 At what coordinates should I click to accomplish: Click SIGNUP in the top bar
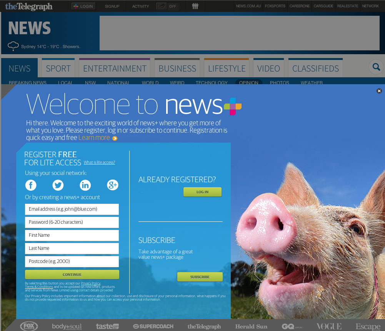[x=112, y=6]
